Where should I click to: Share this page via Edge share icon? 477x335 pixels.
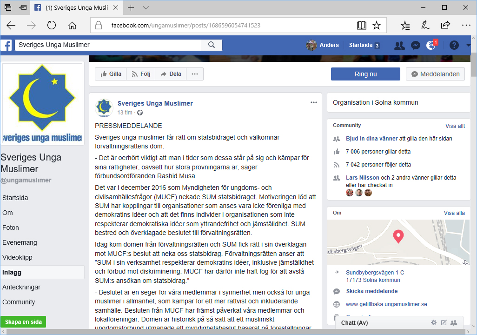click(x=445, y=25)
